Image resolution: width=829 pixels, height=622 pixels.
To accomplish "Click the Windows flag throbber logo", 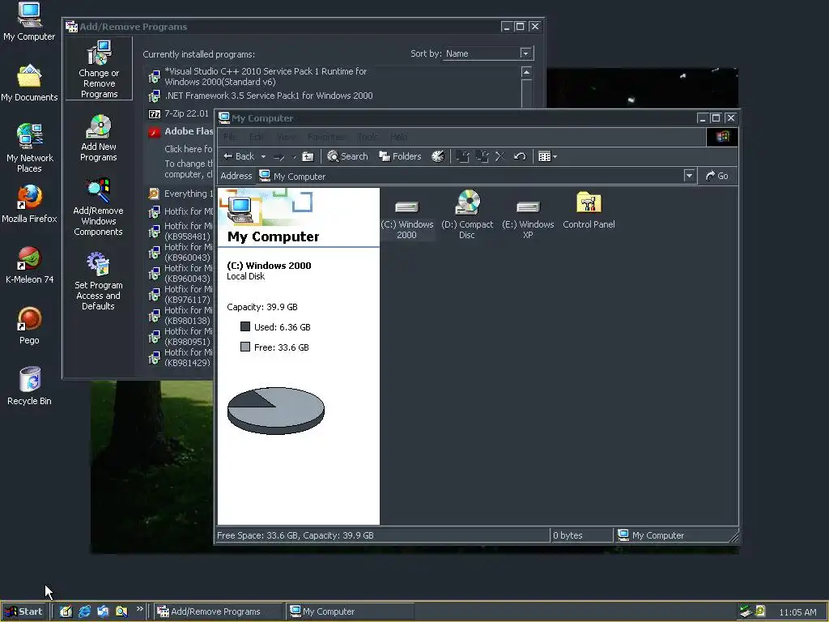I will pyautogui.click(x=722, y=137).
